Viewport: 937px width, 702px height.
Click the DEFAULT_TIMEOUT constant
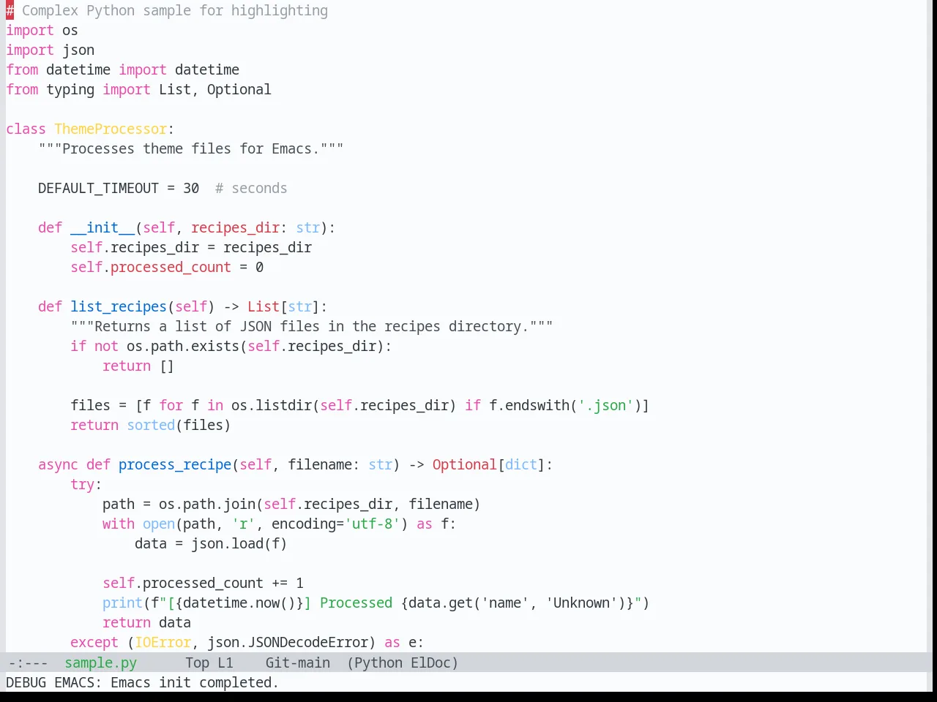point(98,188)
